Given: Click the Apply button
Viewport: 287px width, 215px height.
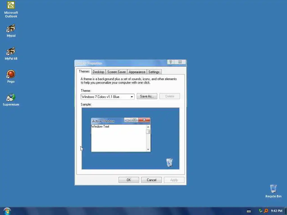Looking at the screenshot, I should click(x=174, y=180).
